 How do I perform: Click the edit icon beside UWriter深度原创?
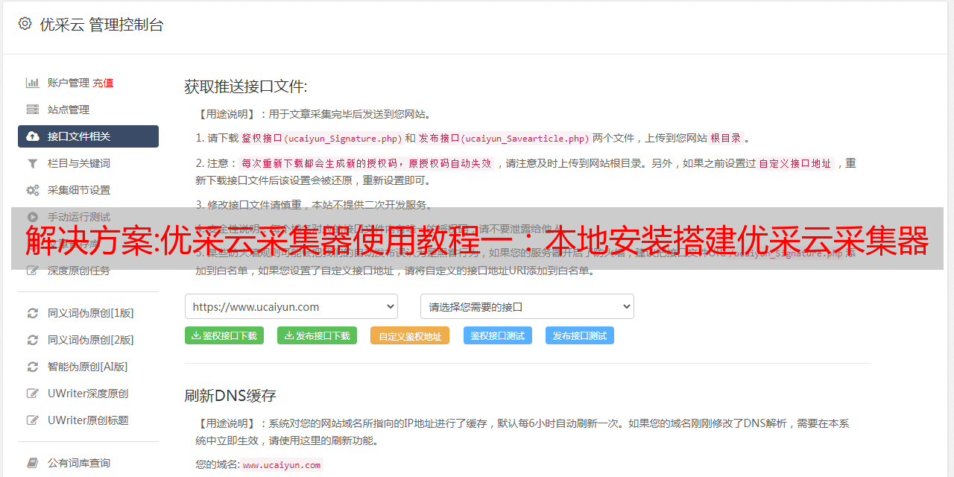pos(33,394)
